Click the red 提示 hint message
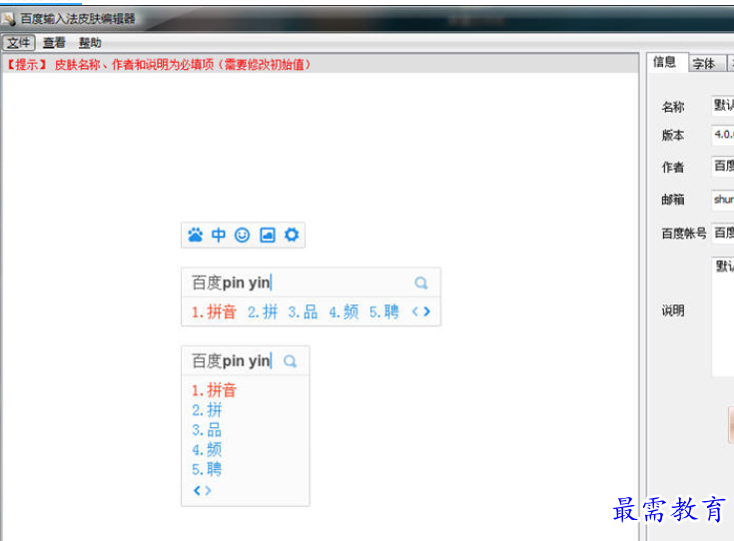Image resolution: width=734 pixels, height=541 pixels. tap(158, 65)
